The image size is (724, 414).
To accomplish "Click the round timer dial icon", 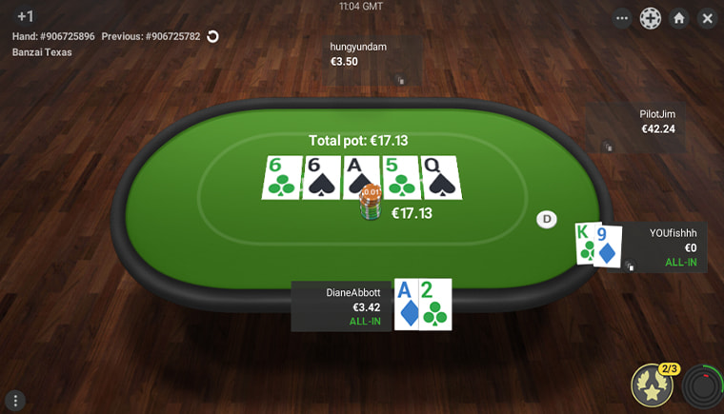I will tap(703, 387).
